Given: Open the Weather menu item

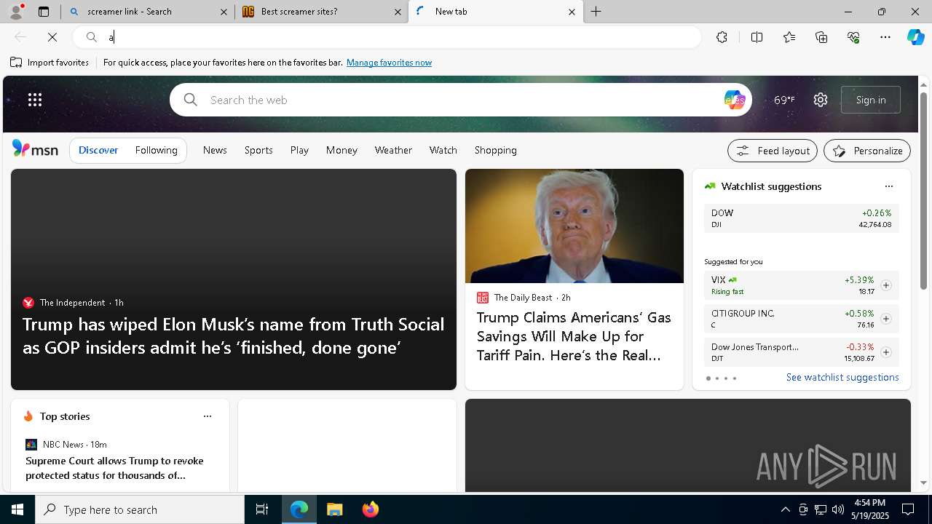Looking at the screenshot, I should coord(393,150).
